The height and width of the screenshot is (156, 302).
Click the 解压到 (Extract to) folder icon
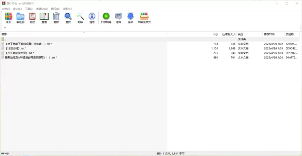(20, 16)
